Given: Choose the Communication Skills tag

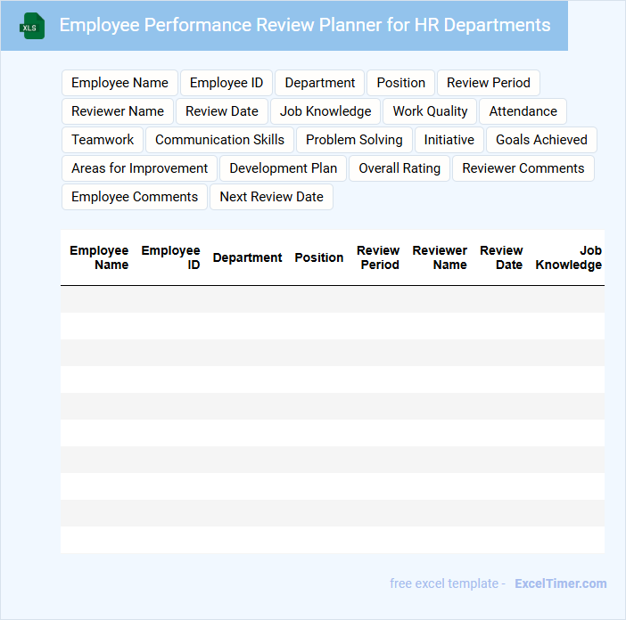Looking at the screenshot, I should 219,140.
